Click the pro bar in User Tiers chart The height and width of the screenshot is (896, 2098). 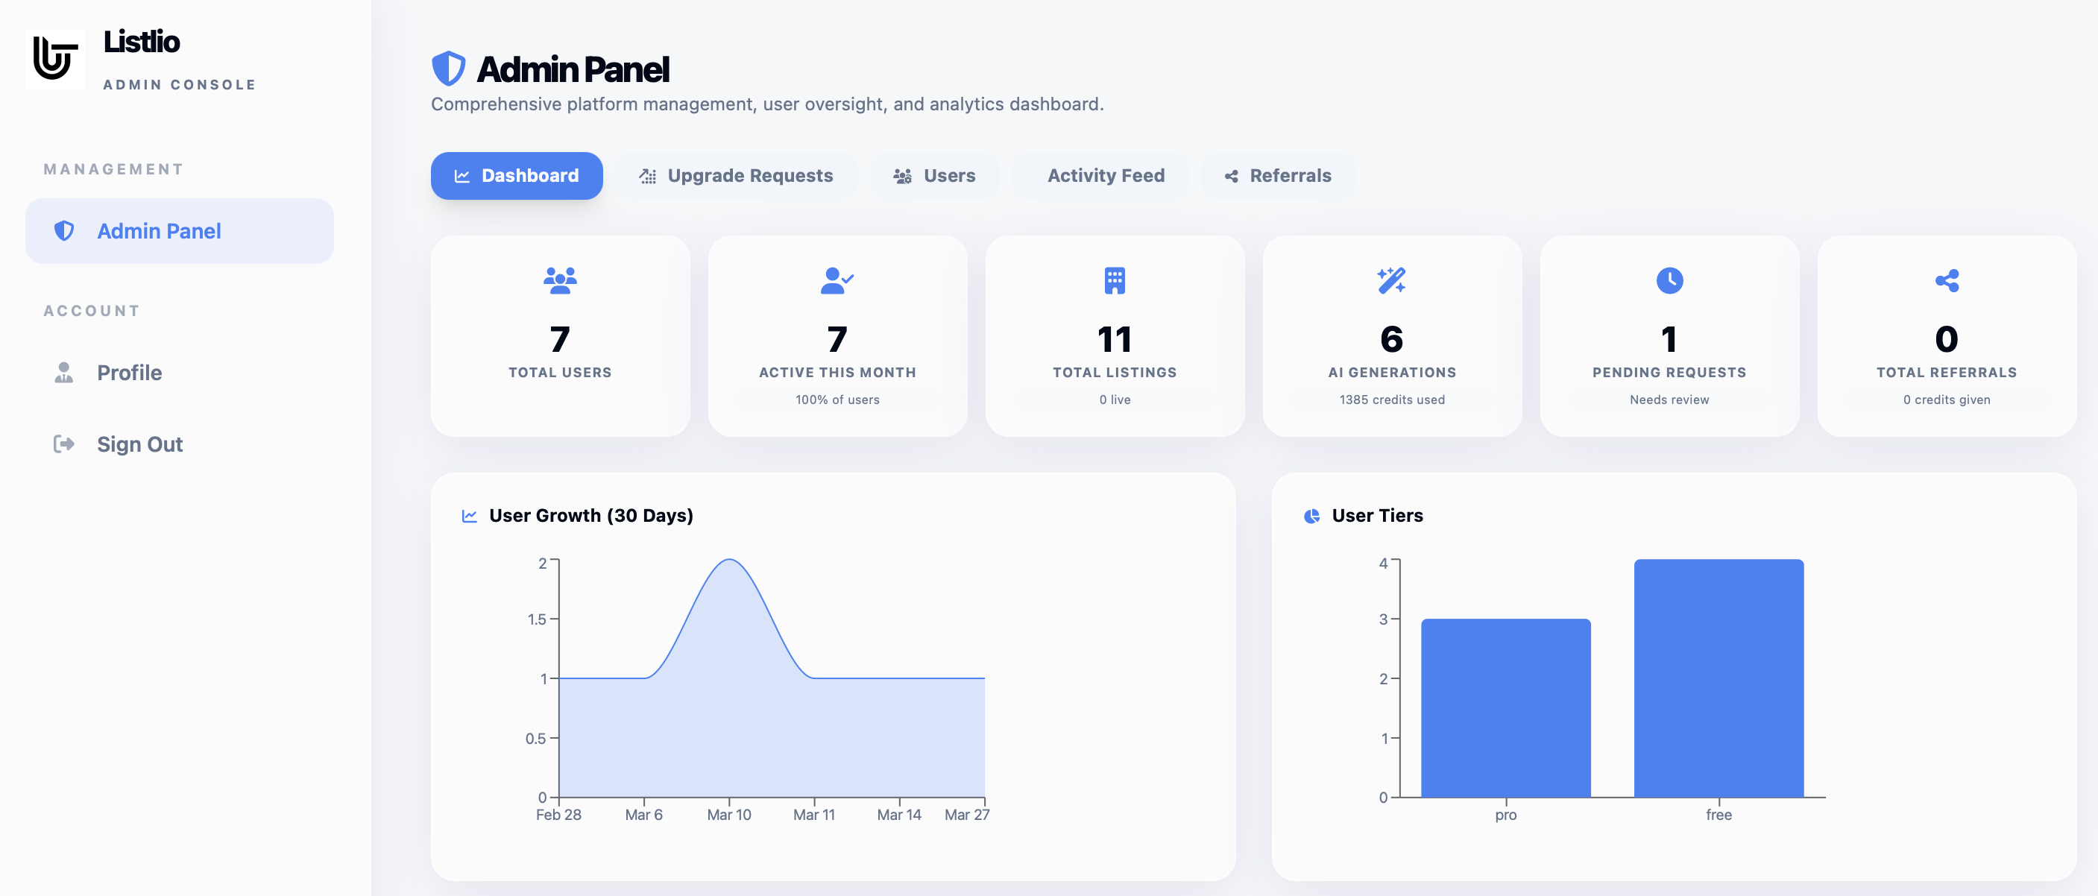[1505, 709]
